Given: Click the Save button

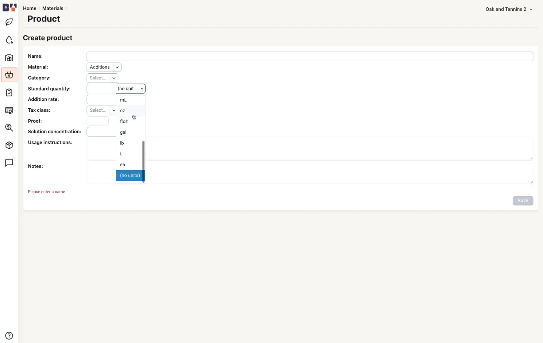Looking at the screenshot, I should point(523,201).
